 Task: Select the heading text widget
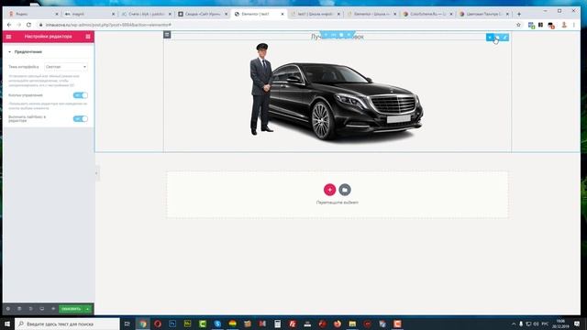tap(337, 37)
